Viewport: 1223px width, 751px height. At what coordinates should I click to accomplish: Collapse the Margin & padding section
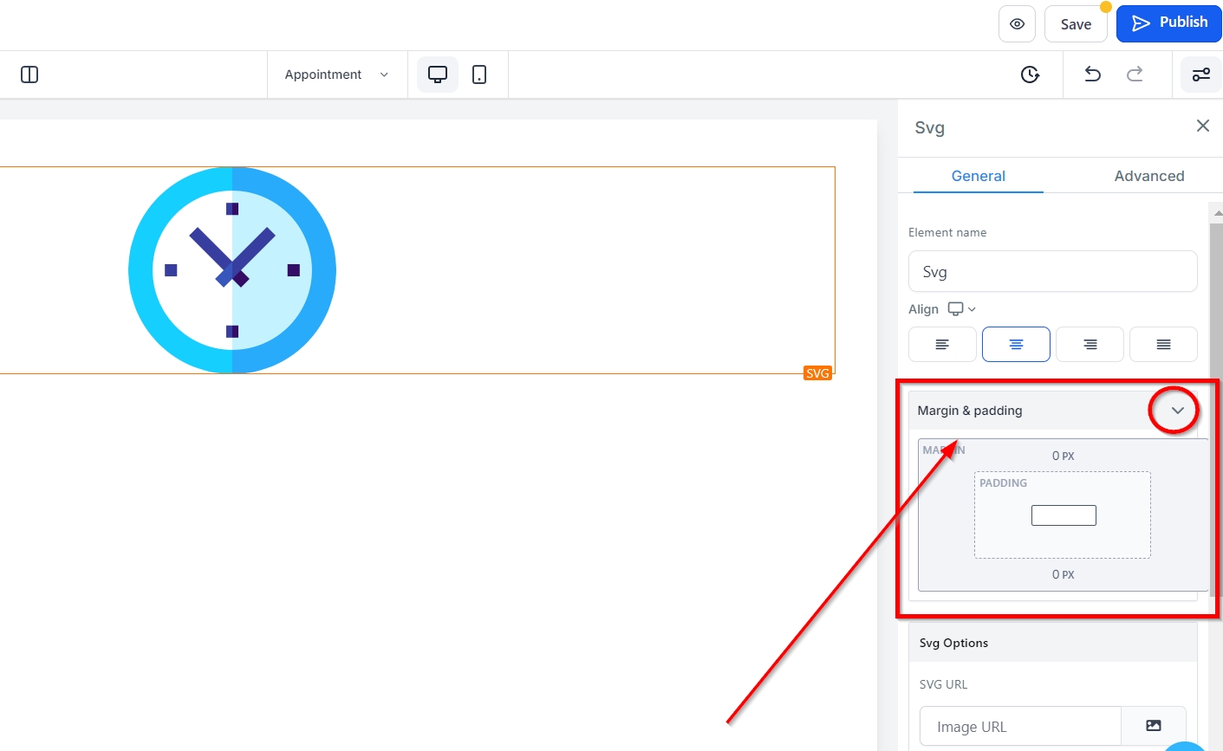[x=1176, y=411]
